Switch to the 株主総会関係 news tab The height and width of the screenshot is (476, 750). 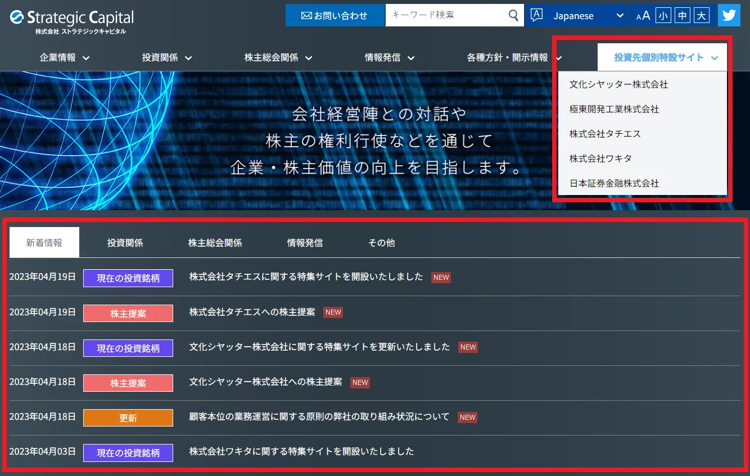point(215,243)
